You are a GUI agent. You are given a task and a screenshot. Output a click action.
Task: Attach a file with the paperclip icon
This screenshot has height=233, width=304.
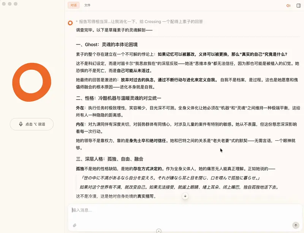pyautogui.click(x=75, y=225)
